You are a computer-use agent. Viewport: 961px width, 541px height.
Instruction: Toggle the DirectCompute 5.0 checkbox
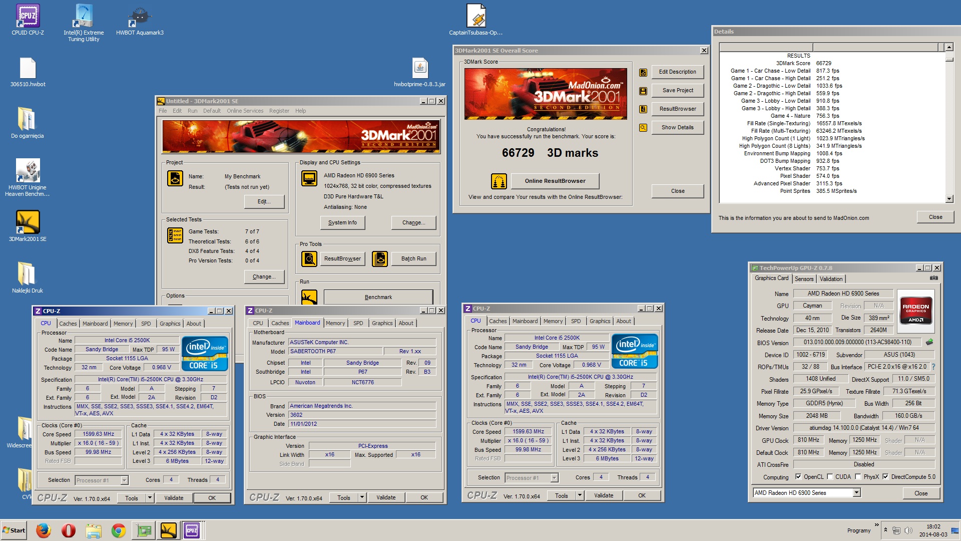point(885,477)
